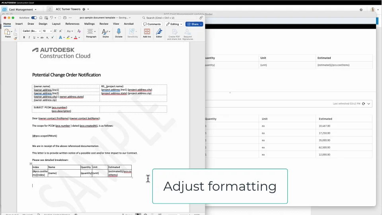Open the more options ellipsis in title bar
The width and height of the screenshot is (382, 215).
coord(70,18)
